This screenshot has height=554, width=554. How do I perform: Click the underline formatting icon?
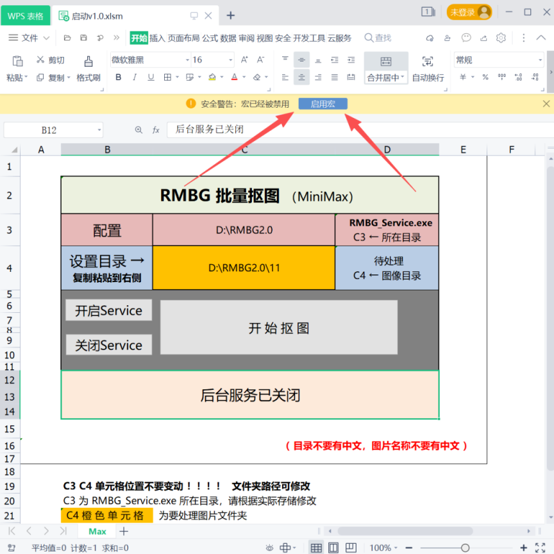pos(151,78)
